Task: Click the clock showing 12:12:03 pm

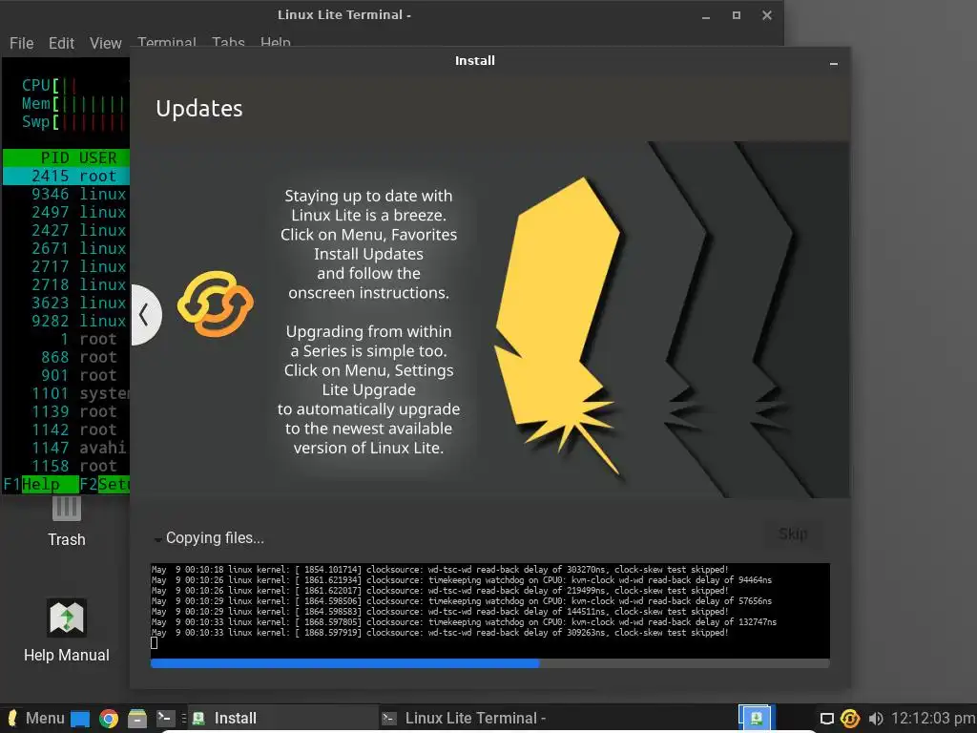Action: click(933, 718)
